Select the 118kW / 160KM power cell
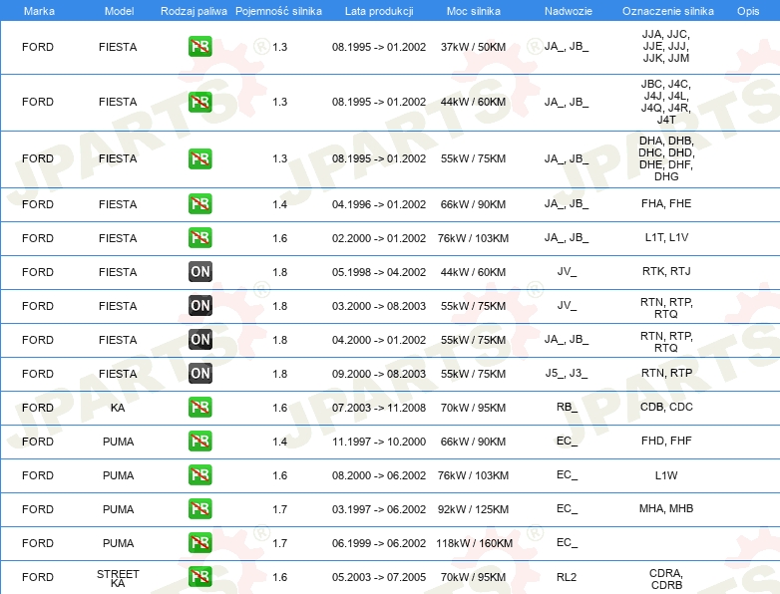 pyautogui.click(x=474, y=543)
